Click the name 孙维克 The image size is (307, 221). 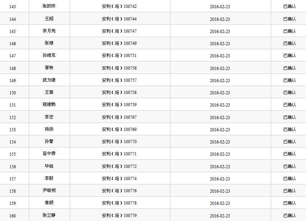(x=49, y=56)
